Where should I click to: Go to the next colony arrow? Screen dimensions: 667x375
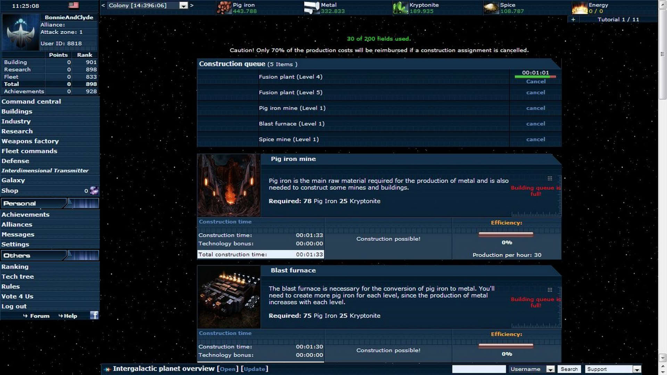coord(191,5)
